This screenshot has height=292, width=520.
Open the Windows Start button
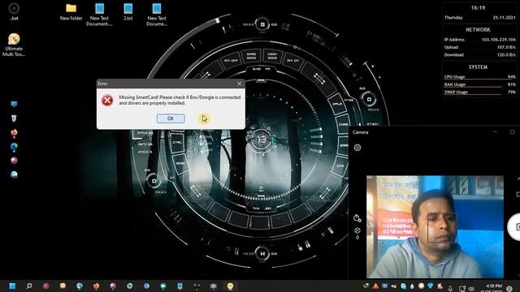tap(12, 286)
